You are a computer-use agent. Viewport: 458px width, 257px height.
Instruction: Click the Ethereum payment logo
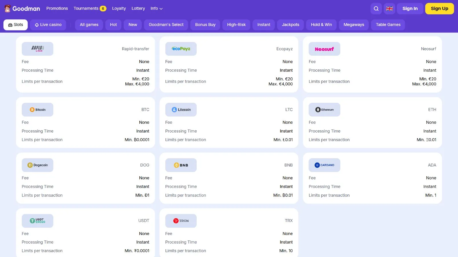tap(324, 110)
